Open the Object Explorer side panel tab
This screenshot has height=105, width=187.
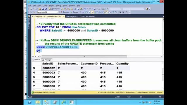tap(29, 22)
